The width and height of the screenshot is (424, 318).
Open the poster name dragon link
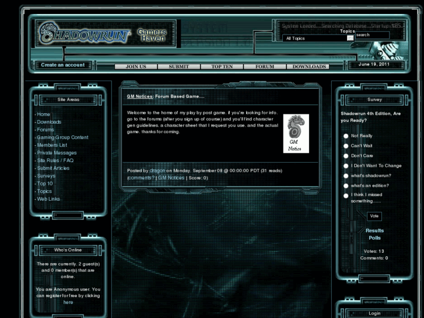click(x=157, y=170)
